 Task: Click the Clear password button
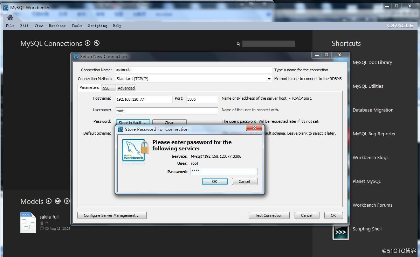[x=169, y=122]
